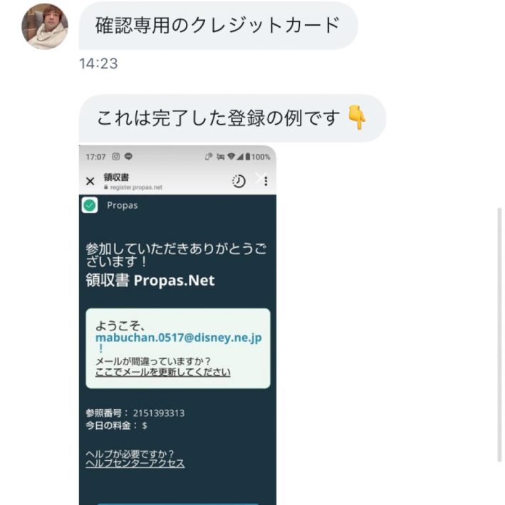Select the これは完了した登録の例です message bubble
The width and height of the screenshot is (505, 505).
click(232, 118)
